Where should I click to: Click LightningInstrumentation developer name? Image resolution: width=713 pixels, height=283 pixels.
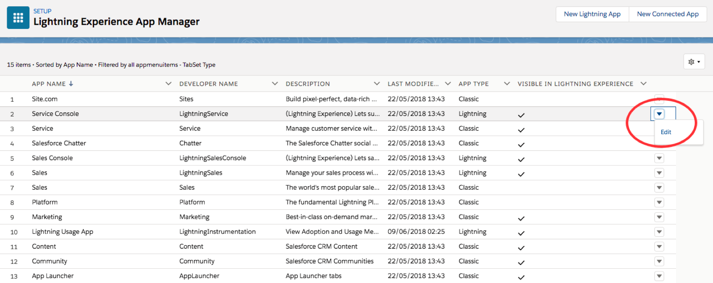(217, 231)
